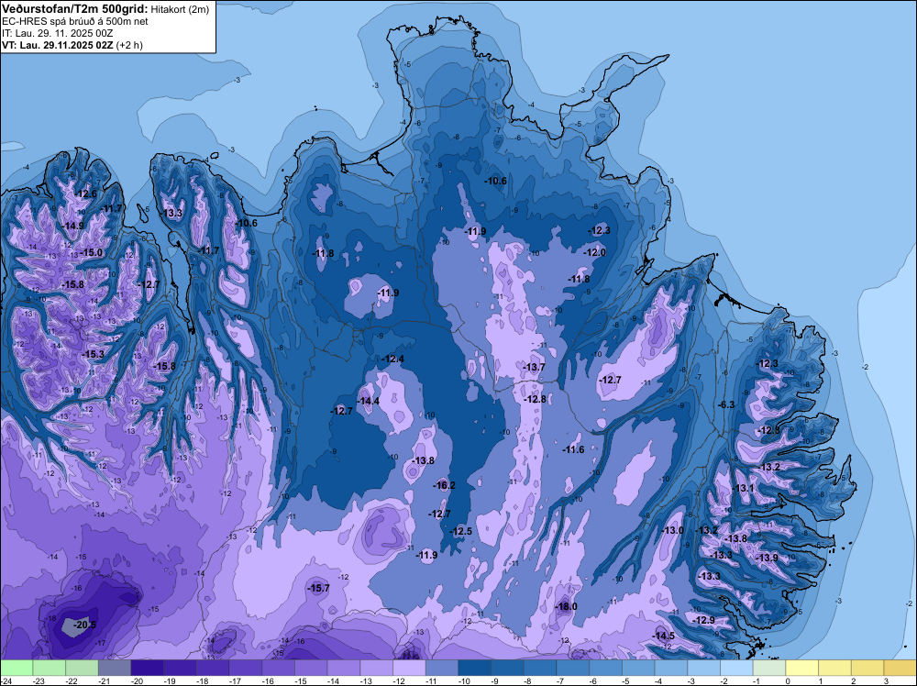The width and height of the screenshot is (917, 686).
Task: Click the -13.9 temperature label
Action: pyautogui.click(x=768, y=558)
